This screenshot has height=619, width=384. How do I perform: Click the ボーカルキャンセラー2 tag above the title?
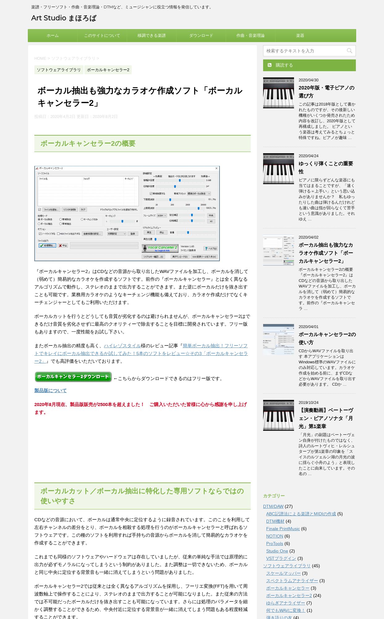[108, 70]
